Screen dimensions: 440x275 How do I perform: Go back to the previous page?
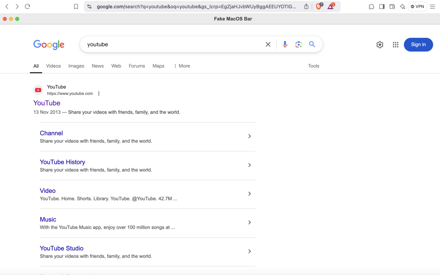pyautogui.click(x=7, y=7)
